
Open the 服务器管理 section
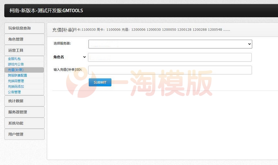[x=24, y=112]
